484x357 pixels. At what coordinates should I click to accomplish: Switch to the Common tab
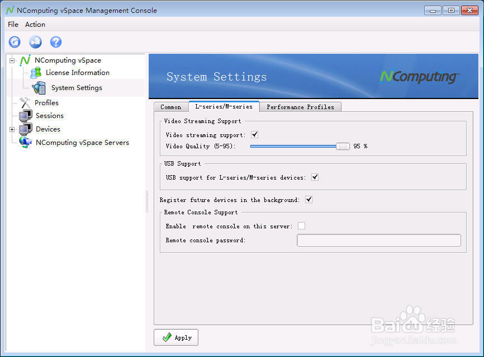click(171, 107)
